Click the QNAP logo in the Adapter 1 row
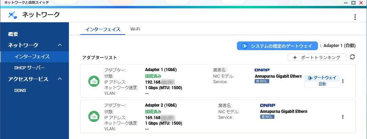 click(x=262, y=70)
